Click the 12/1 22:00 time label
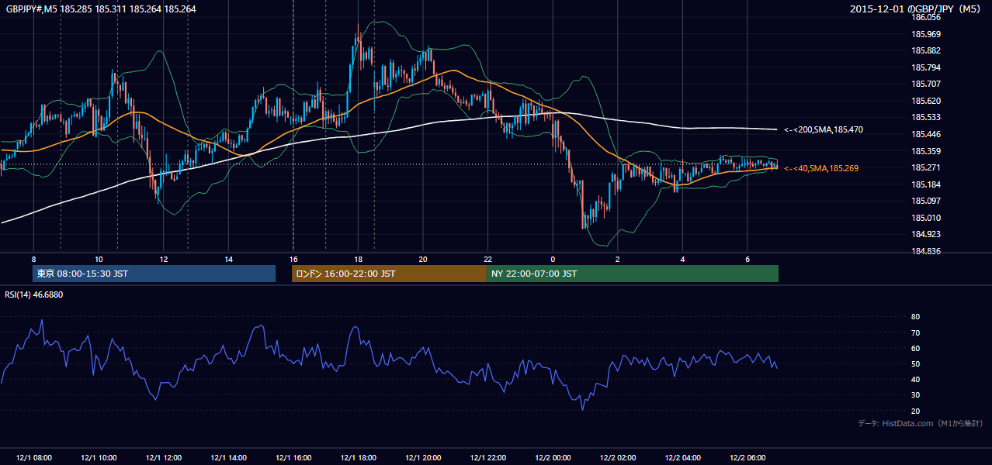 coord(487,458)
